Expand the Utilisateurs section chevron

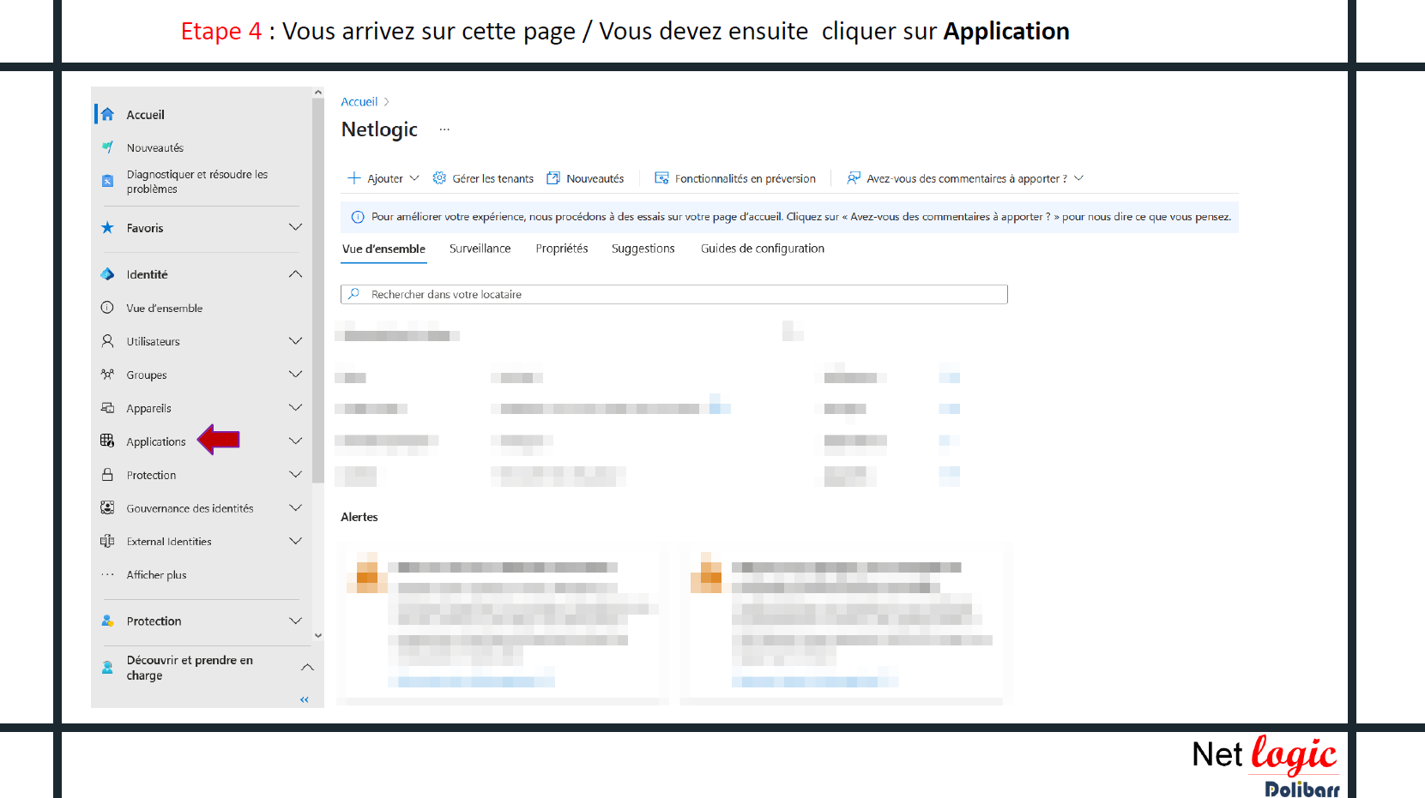tap(295, 341)
